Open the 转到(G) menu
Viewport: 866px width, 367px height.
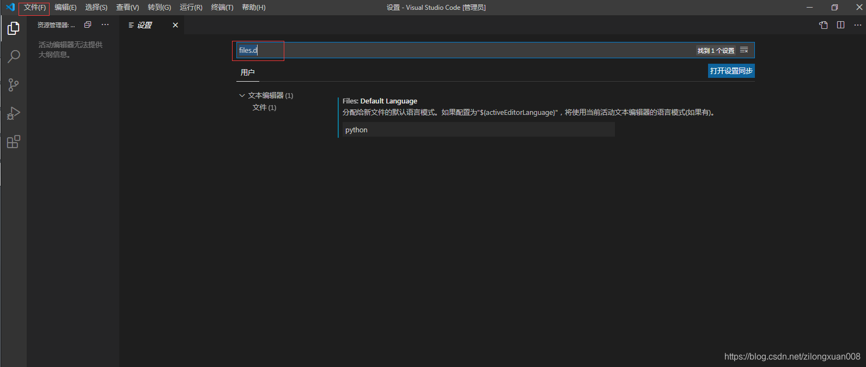(x=159, y=8)
